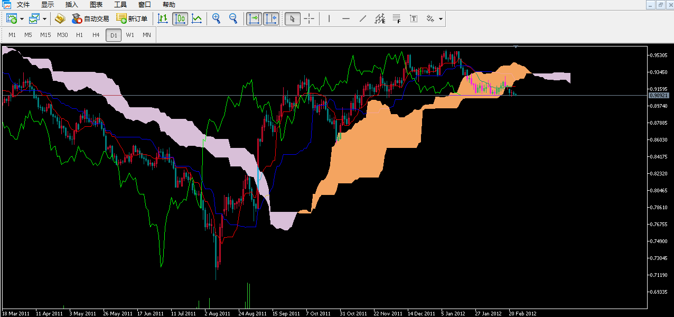Click the 新订单 button
This screenshot has width=674, height=317.
tap(132, 19)
